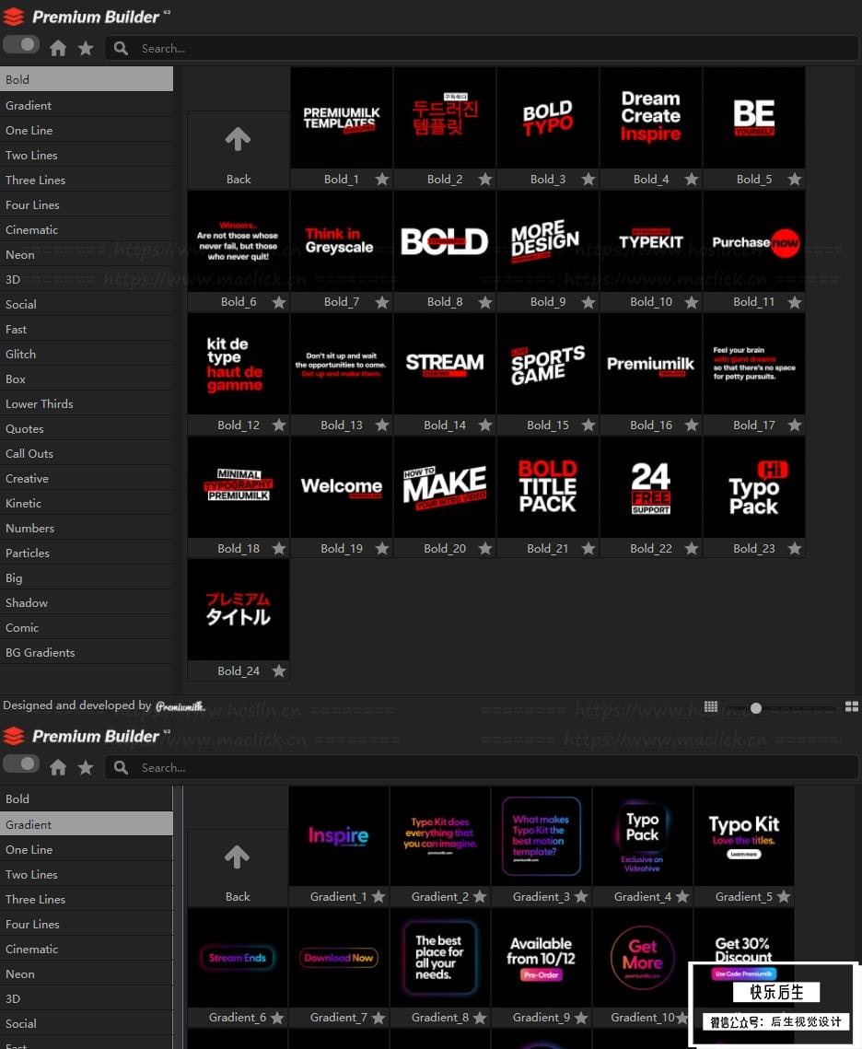Open the Box category
862x1049 pixels.
[x=87, y=379]
